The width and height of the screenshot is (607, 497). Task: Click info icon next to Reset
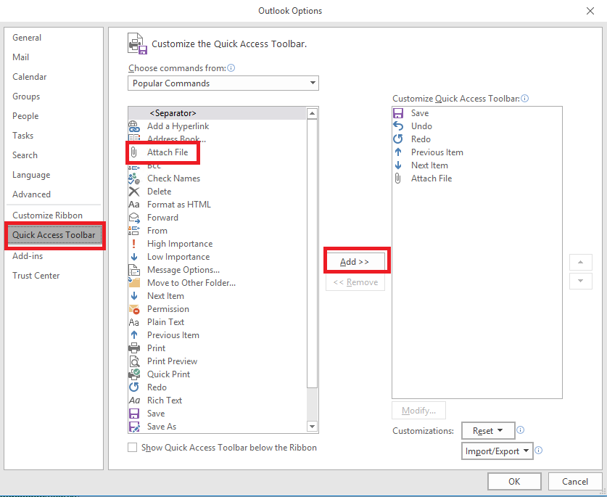[520, 430]
